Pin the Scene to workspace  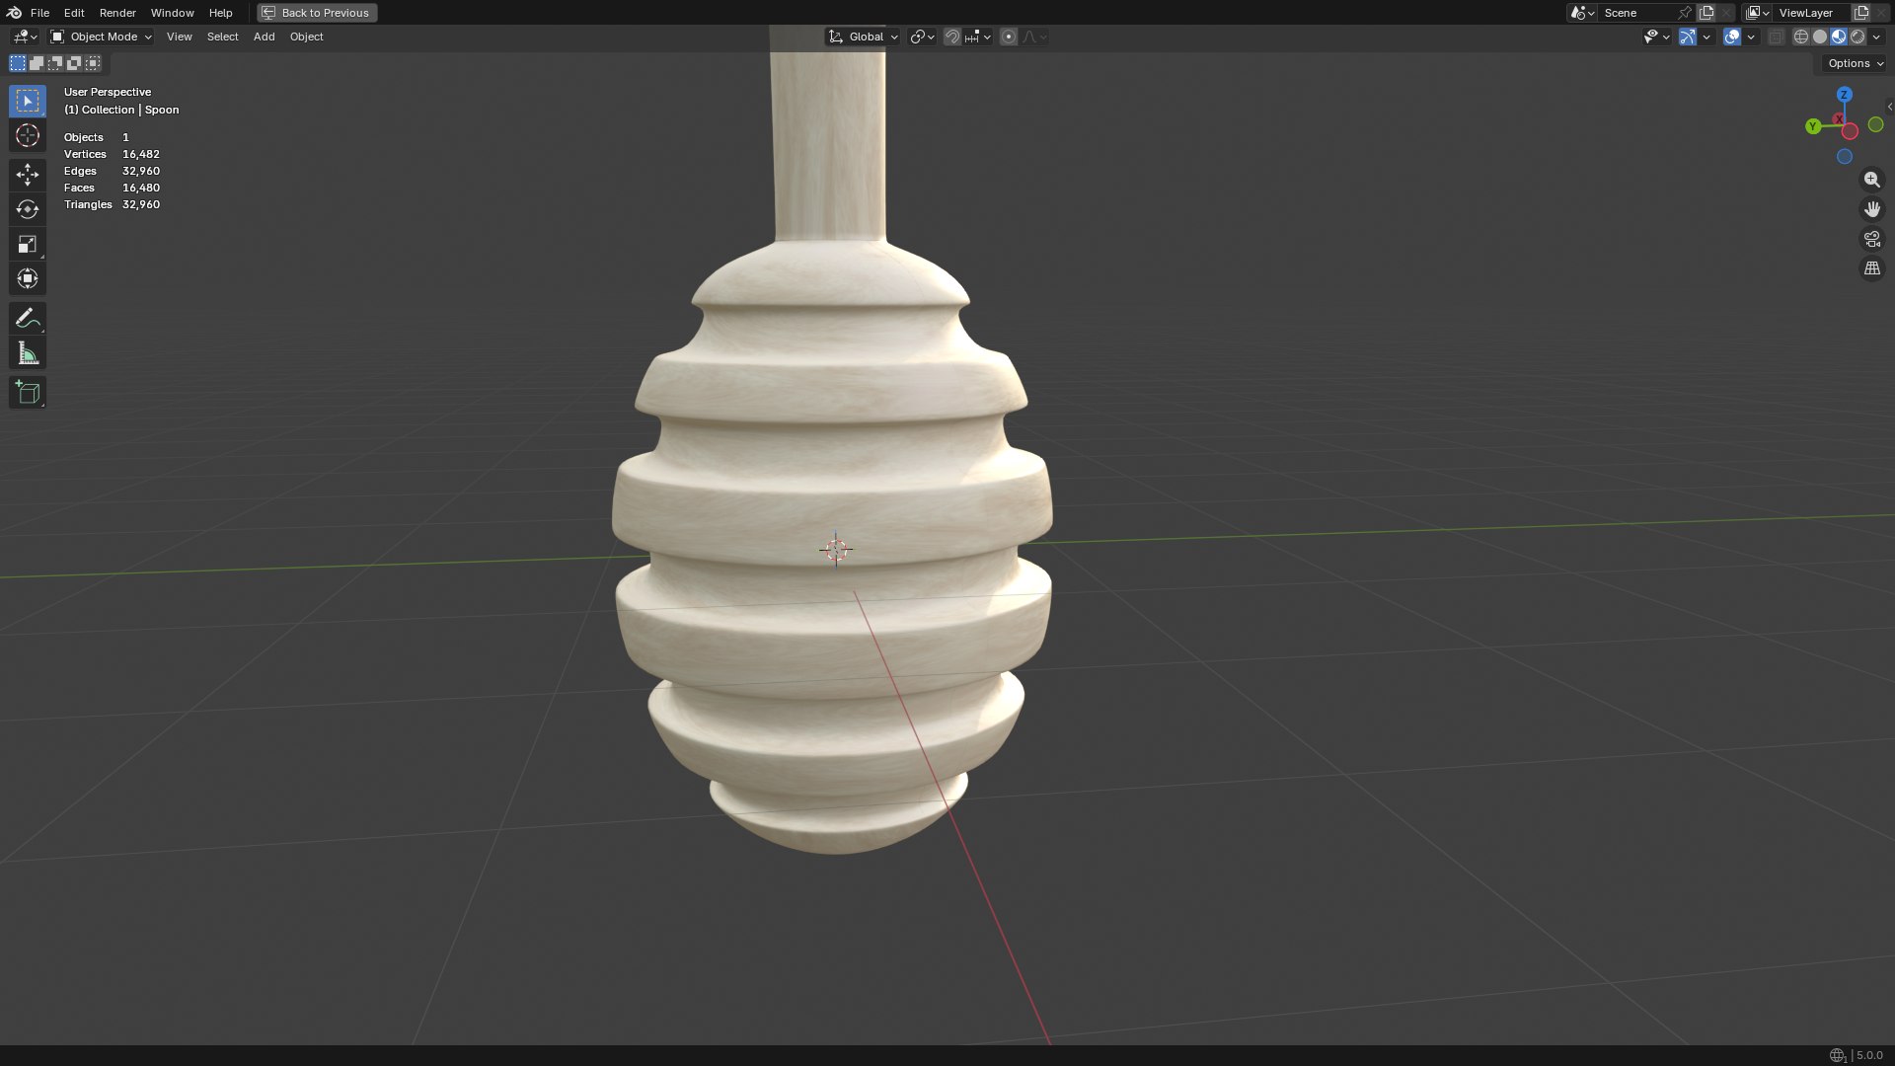[x=1685, y=13]
